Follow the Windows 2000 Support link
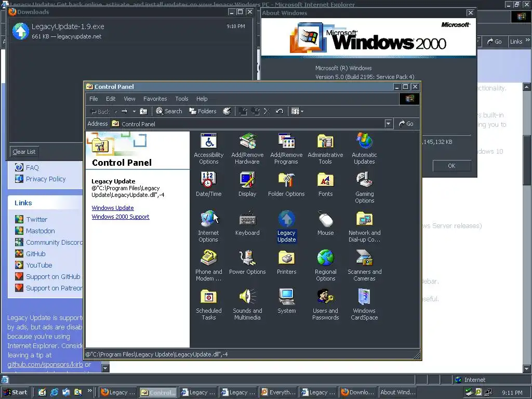The image size is (532, 399). click(x=121, y=217)
